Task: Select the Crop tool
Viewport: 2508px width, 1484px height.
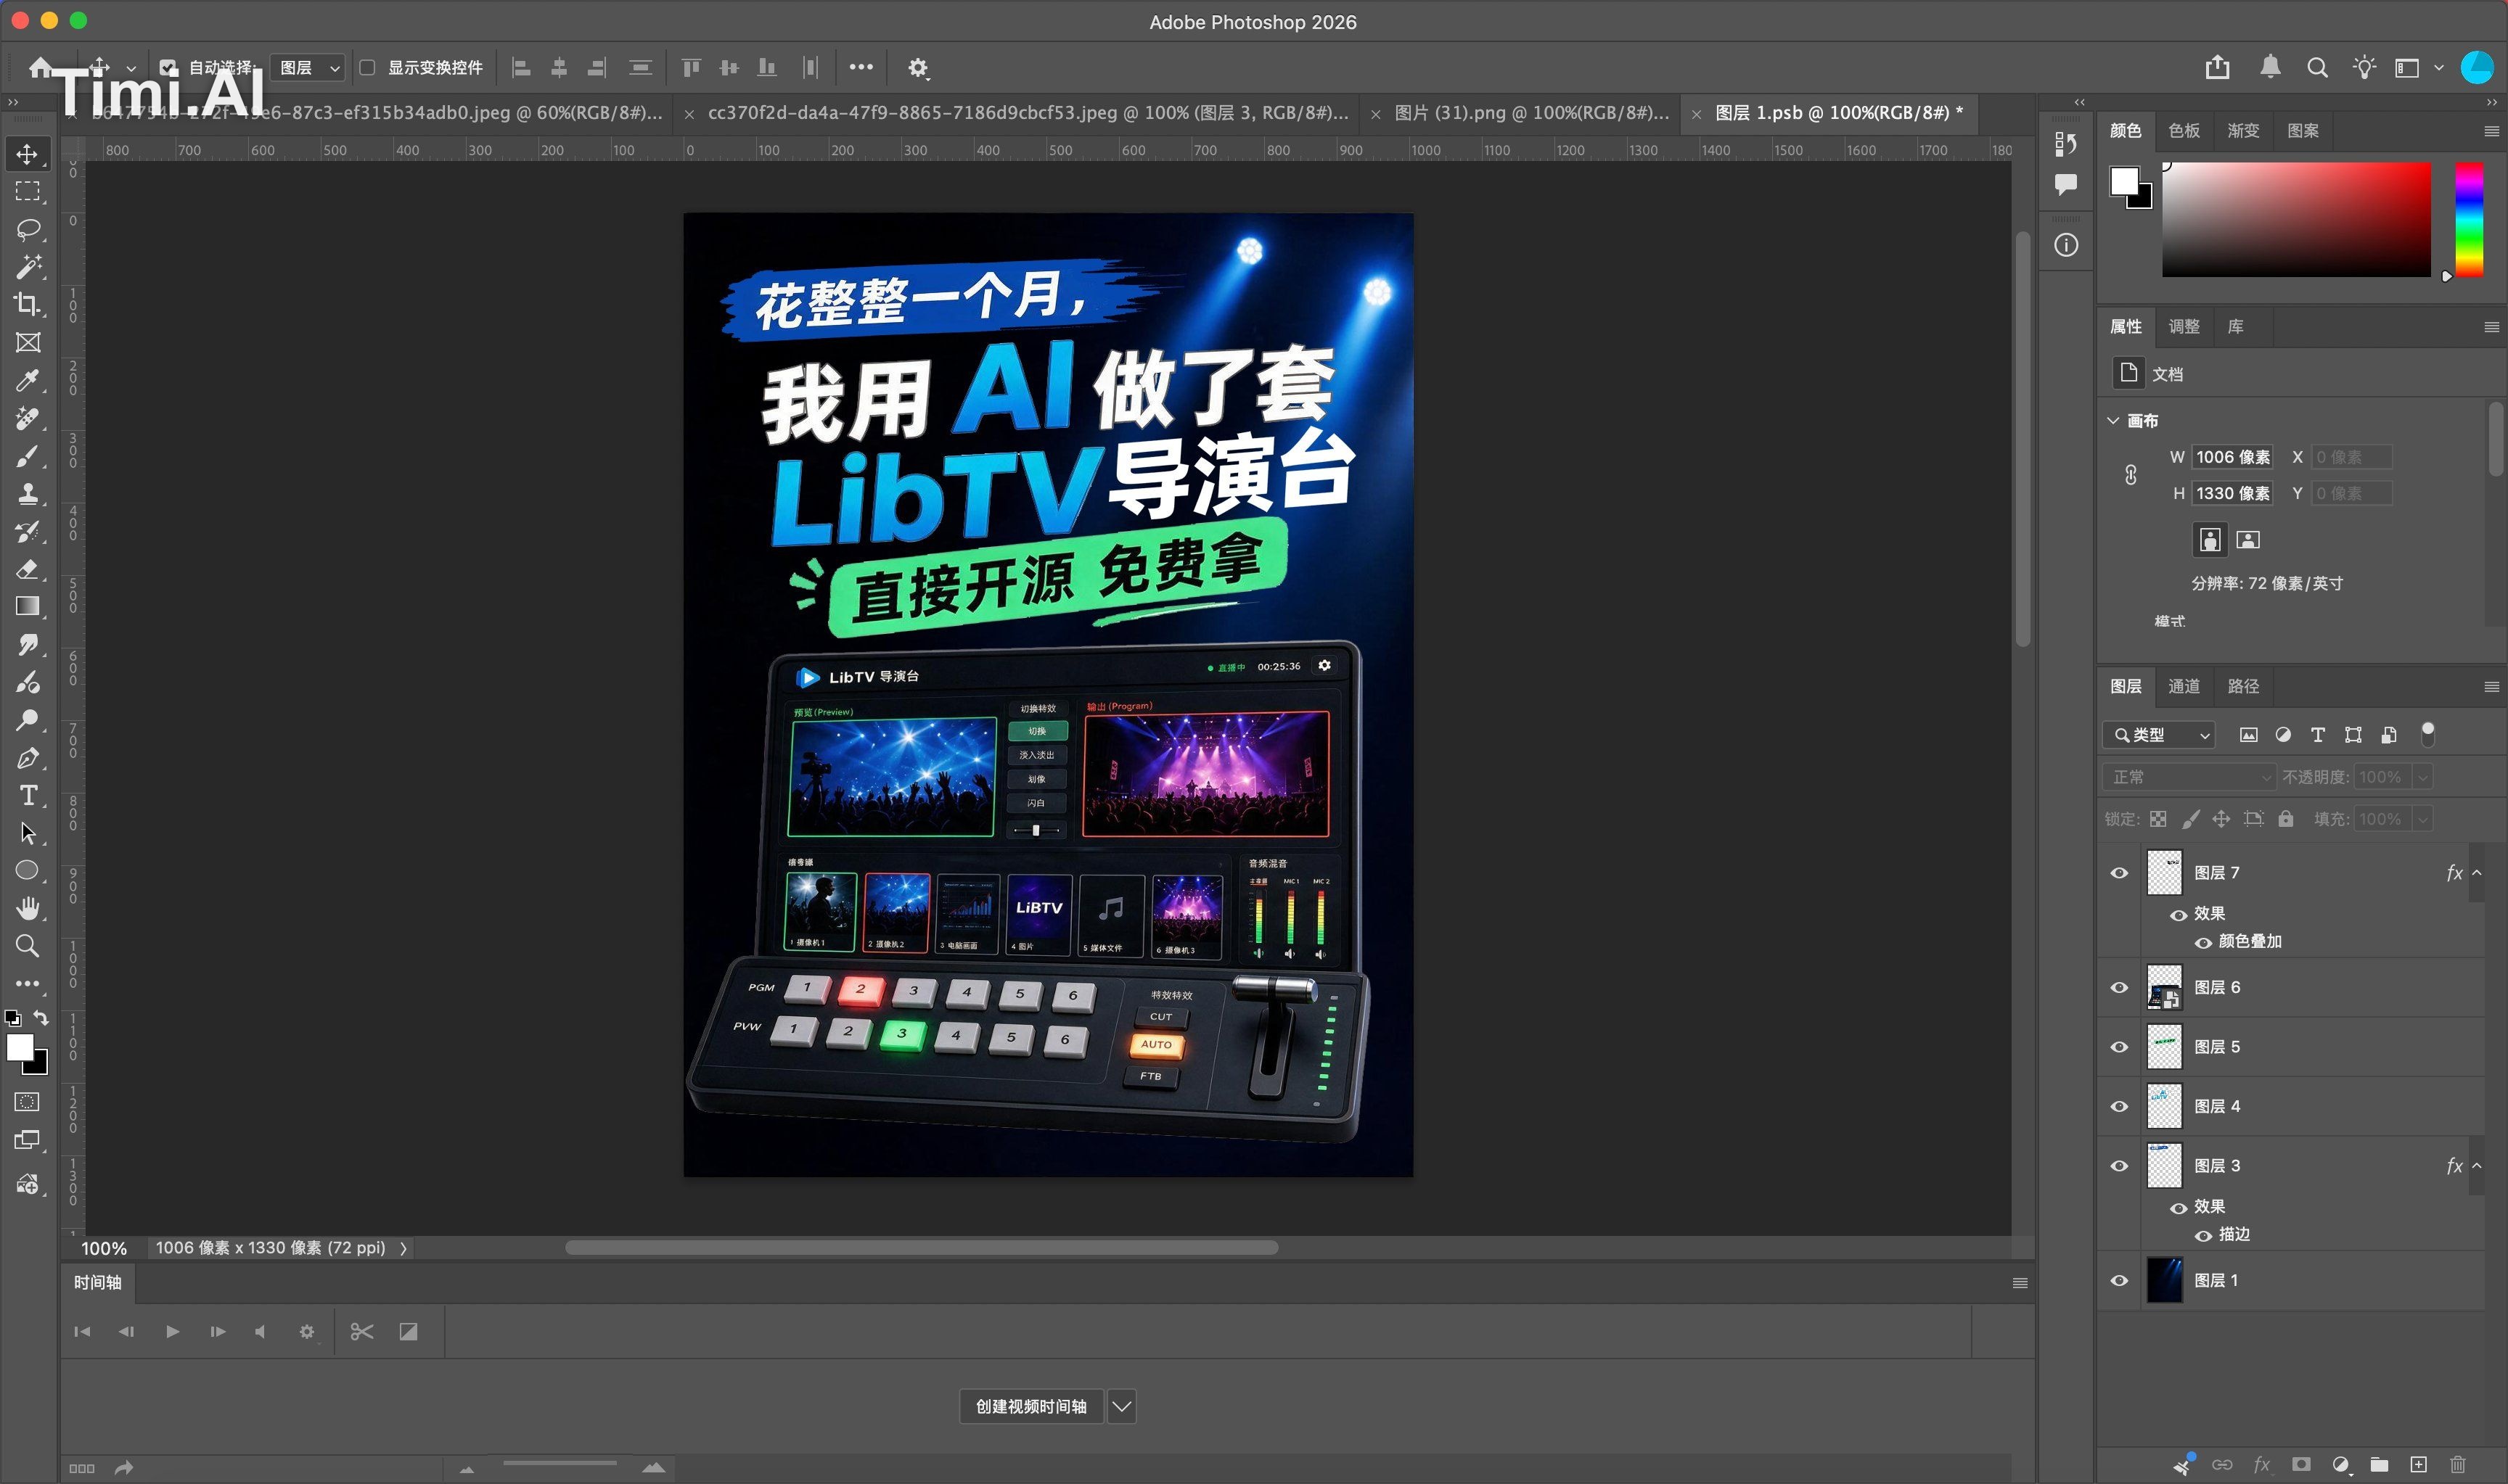Action: [x=27, y=304]
